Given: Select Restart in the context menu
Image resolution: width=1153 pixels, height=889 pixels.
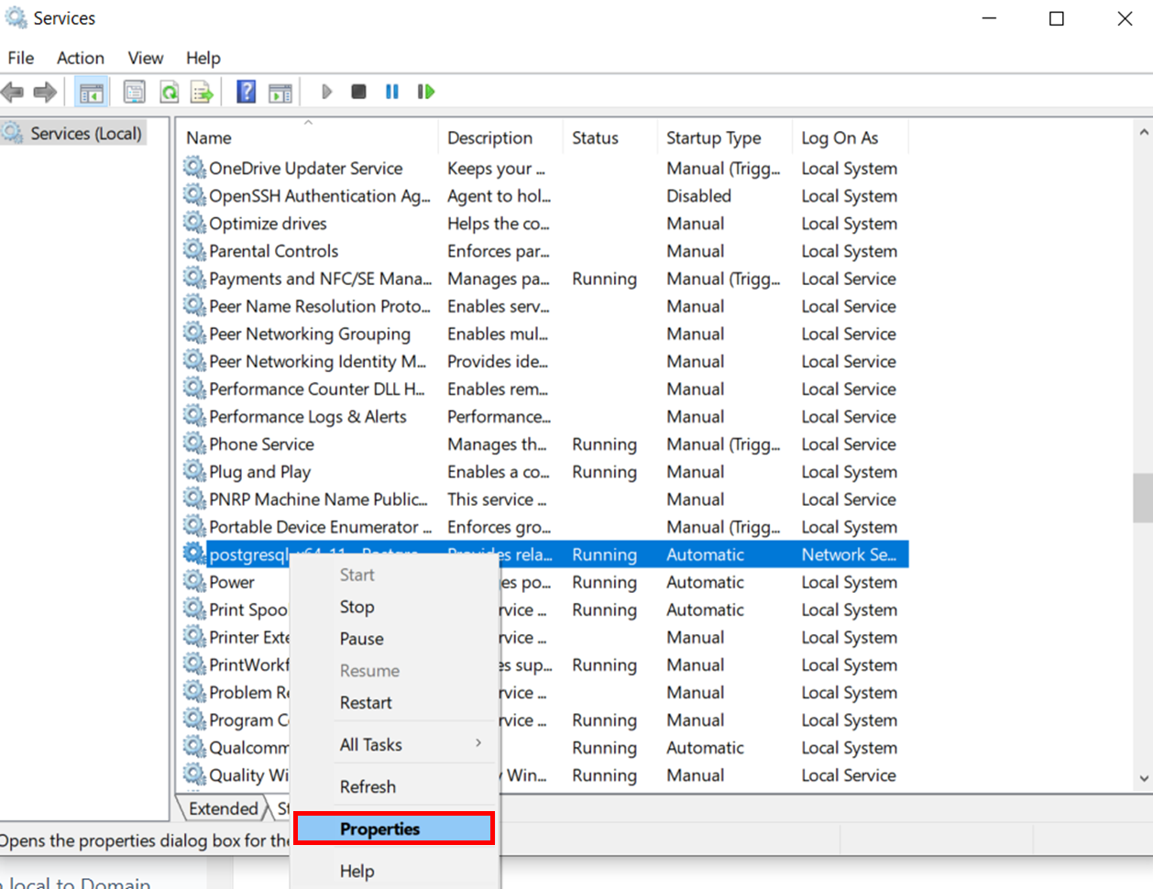Looking at the screenshot, I should pyautogui.click(x=366, y=703).
